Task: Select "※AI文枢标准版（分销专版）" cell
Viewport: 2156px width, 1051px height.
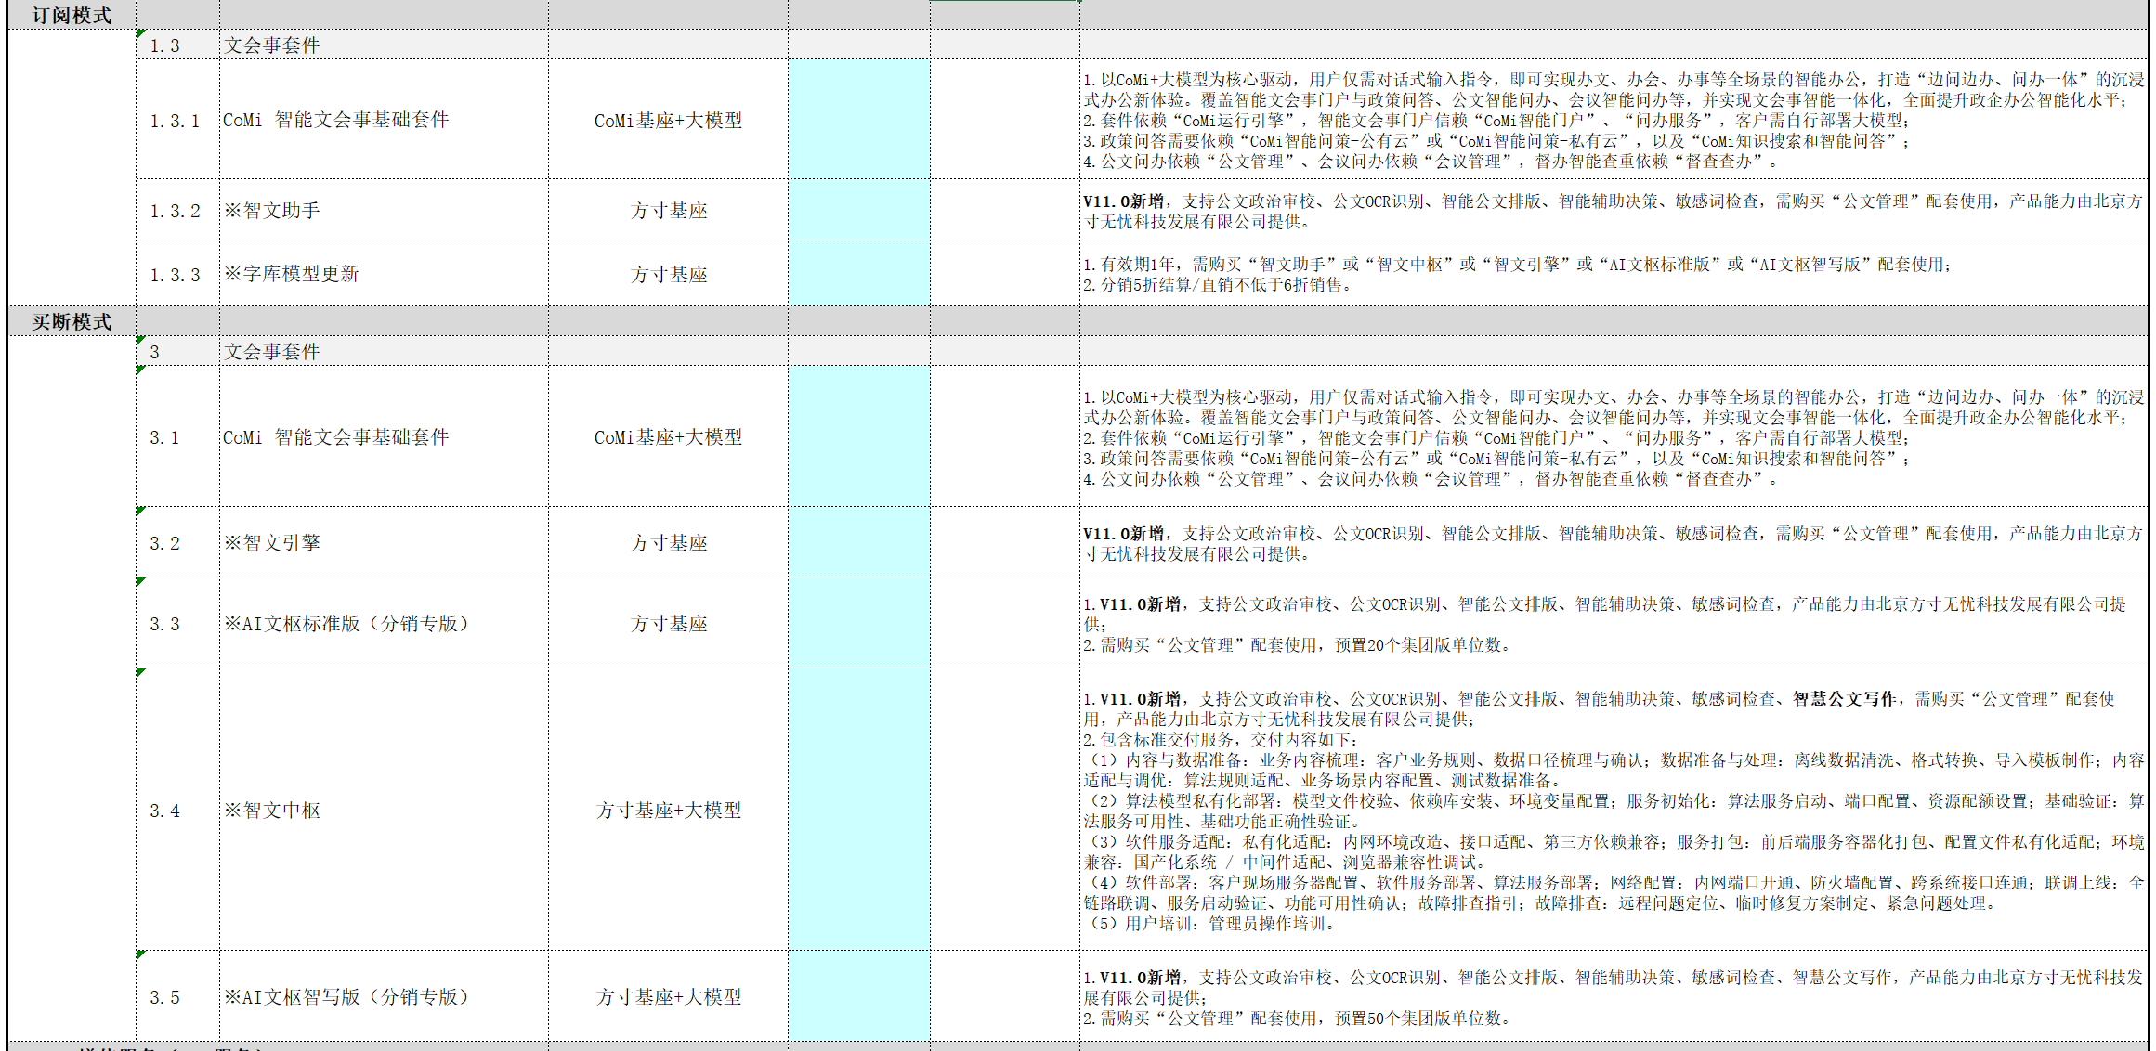Action: [x=384, y=624]
